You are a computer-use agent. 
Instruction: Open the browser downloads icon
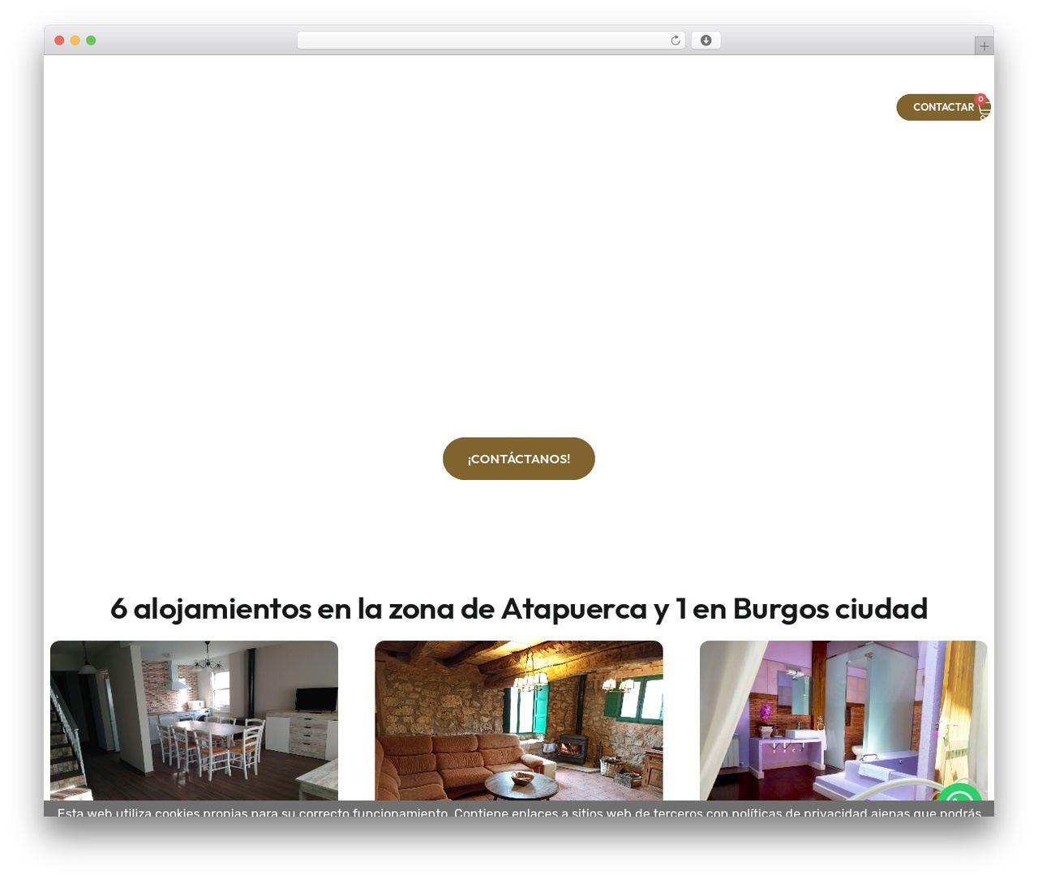[706, 41]
